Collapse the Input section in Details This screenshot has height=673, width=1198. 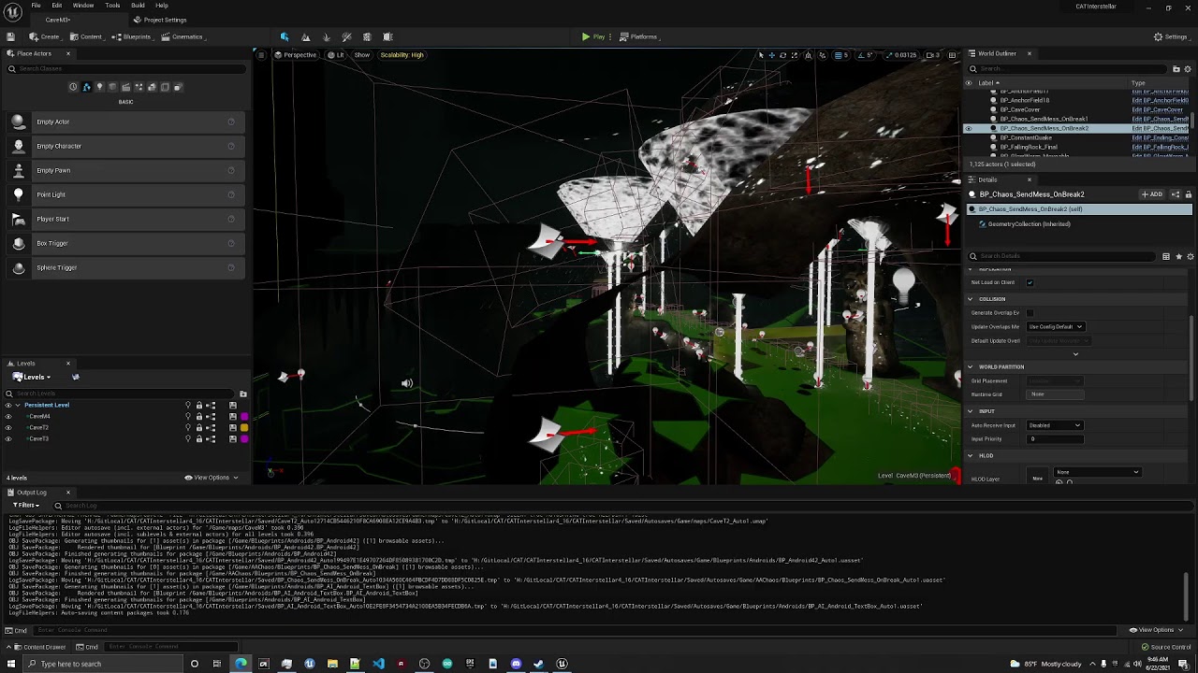971,411
